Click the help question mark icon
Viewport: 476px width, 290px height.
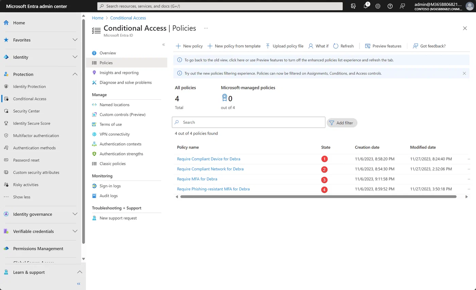pyautogui.click(x=390, y=6)
